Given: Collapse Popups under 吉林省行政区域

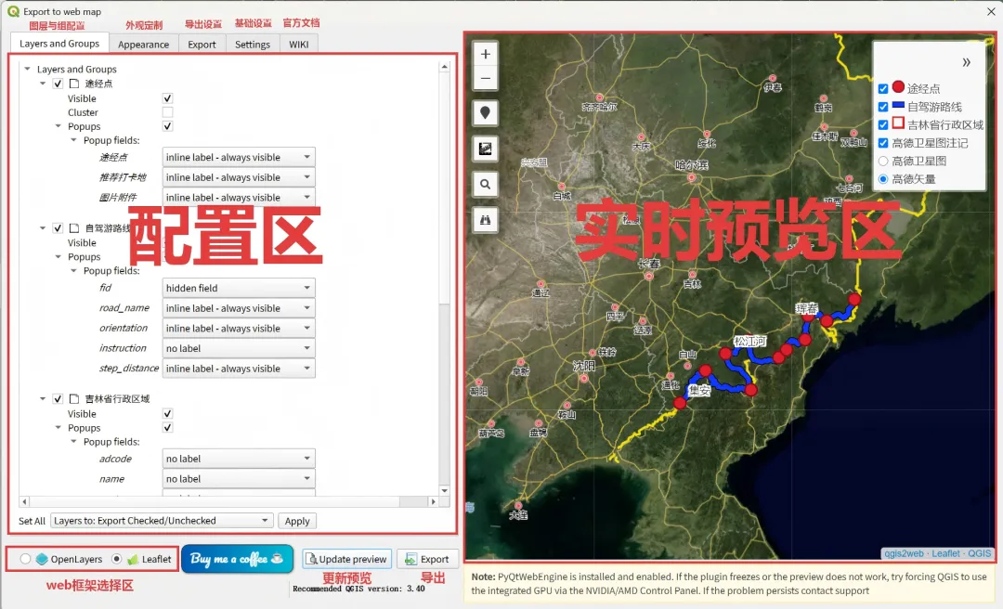Looking at the screenshot, I should tap(59, 428).
